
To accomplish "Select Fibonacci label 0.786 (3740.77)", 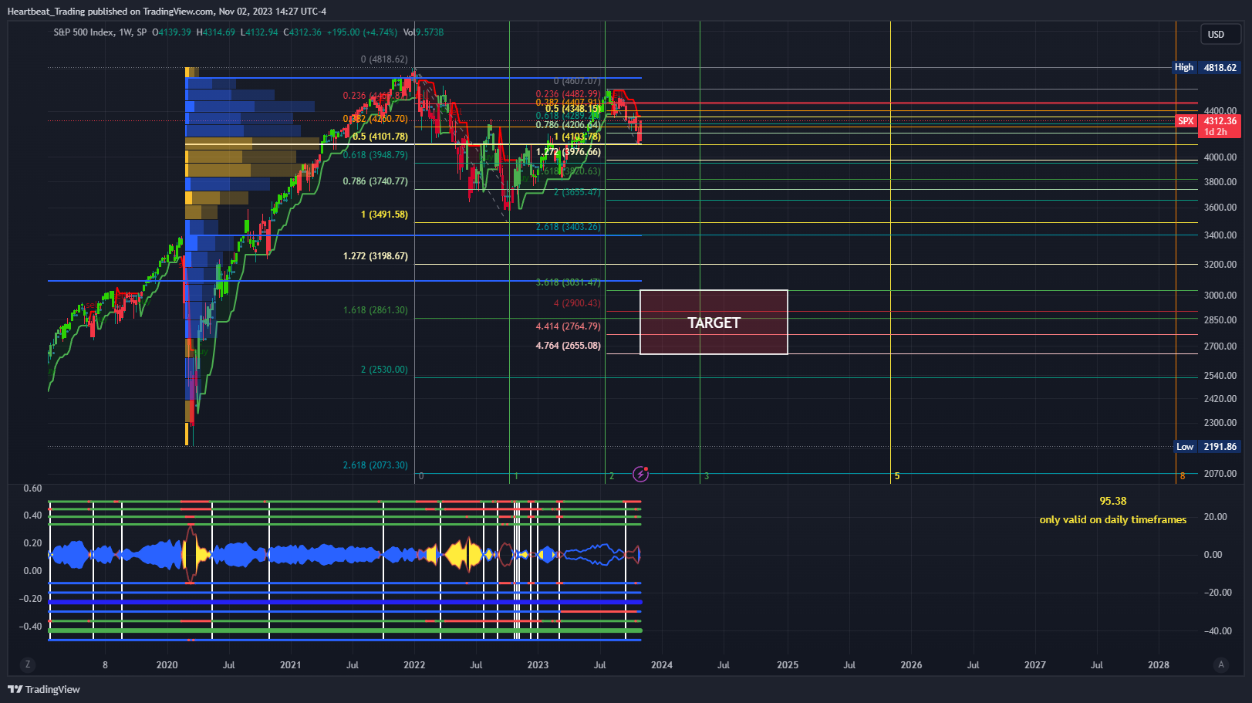I will 376,181.
